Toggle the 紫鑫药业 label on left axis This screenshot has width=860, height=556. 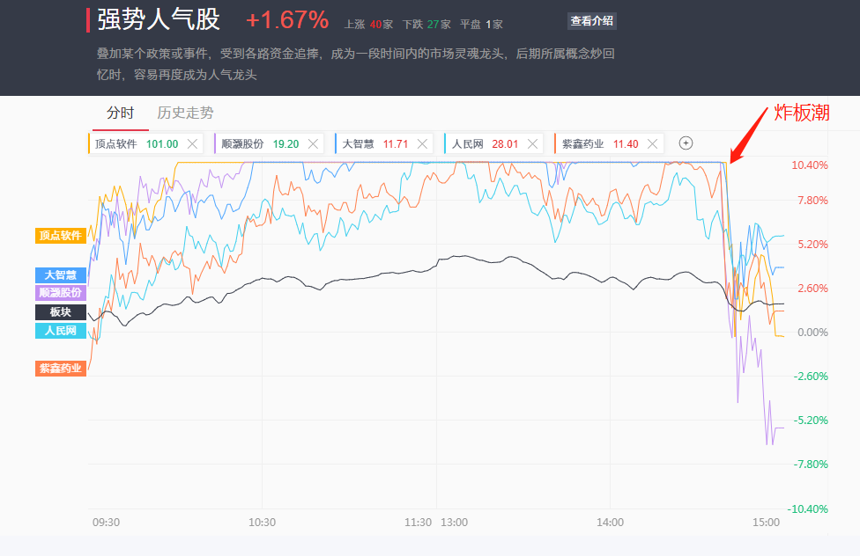pos(61,369)
